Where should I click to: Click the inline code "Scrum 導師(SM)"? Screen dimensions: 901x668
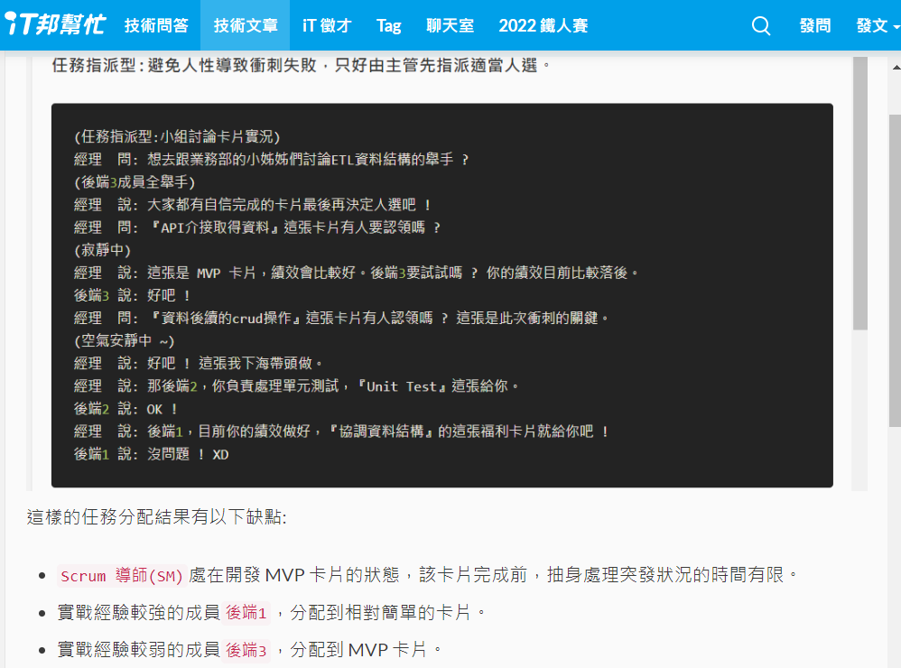122,576
